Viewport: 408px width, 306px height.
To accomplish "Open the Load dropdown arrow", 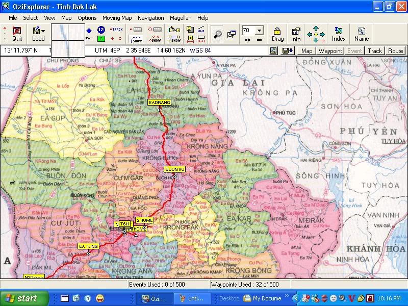I will (43, 31).
